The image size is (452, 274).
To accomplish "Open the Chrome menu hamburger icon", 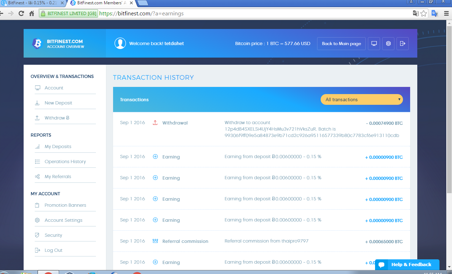I will [446, 14].
